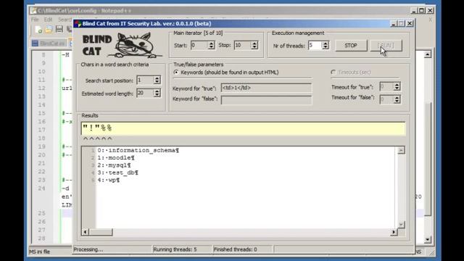Select the Timeouts (sec) radio button
This screenshot has height=261, width=464.
click(333, 72)
